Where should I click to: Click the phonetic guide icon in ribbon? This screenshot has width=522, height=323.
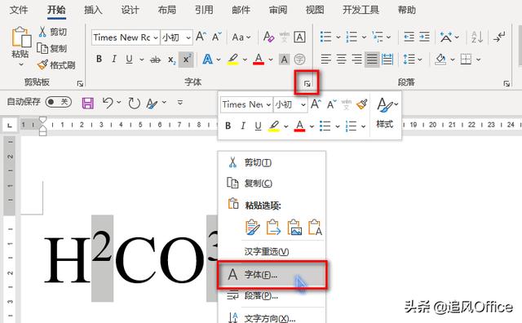pyautogui.click(x=284, y=37)
